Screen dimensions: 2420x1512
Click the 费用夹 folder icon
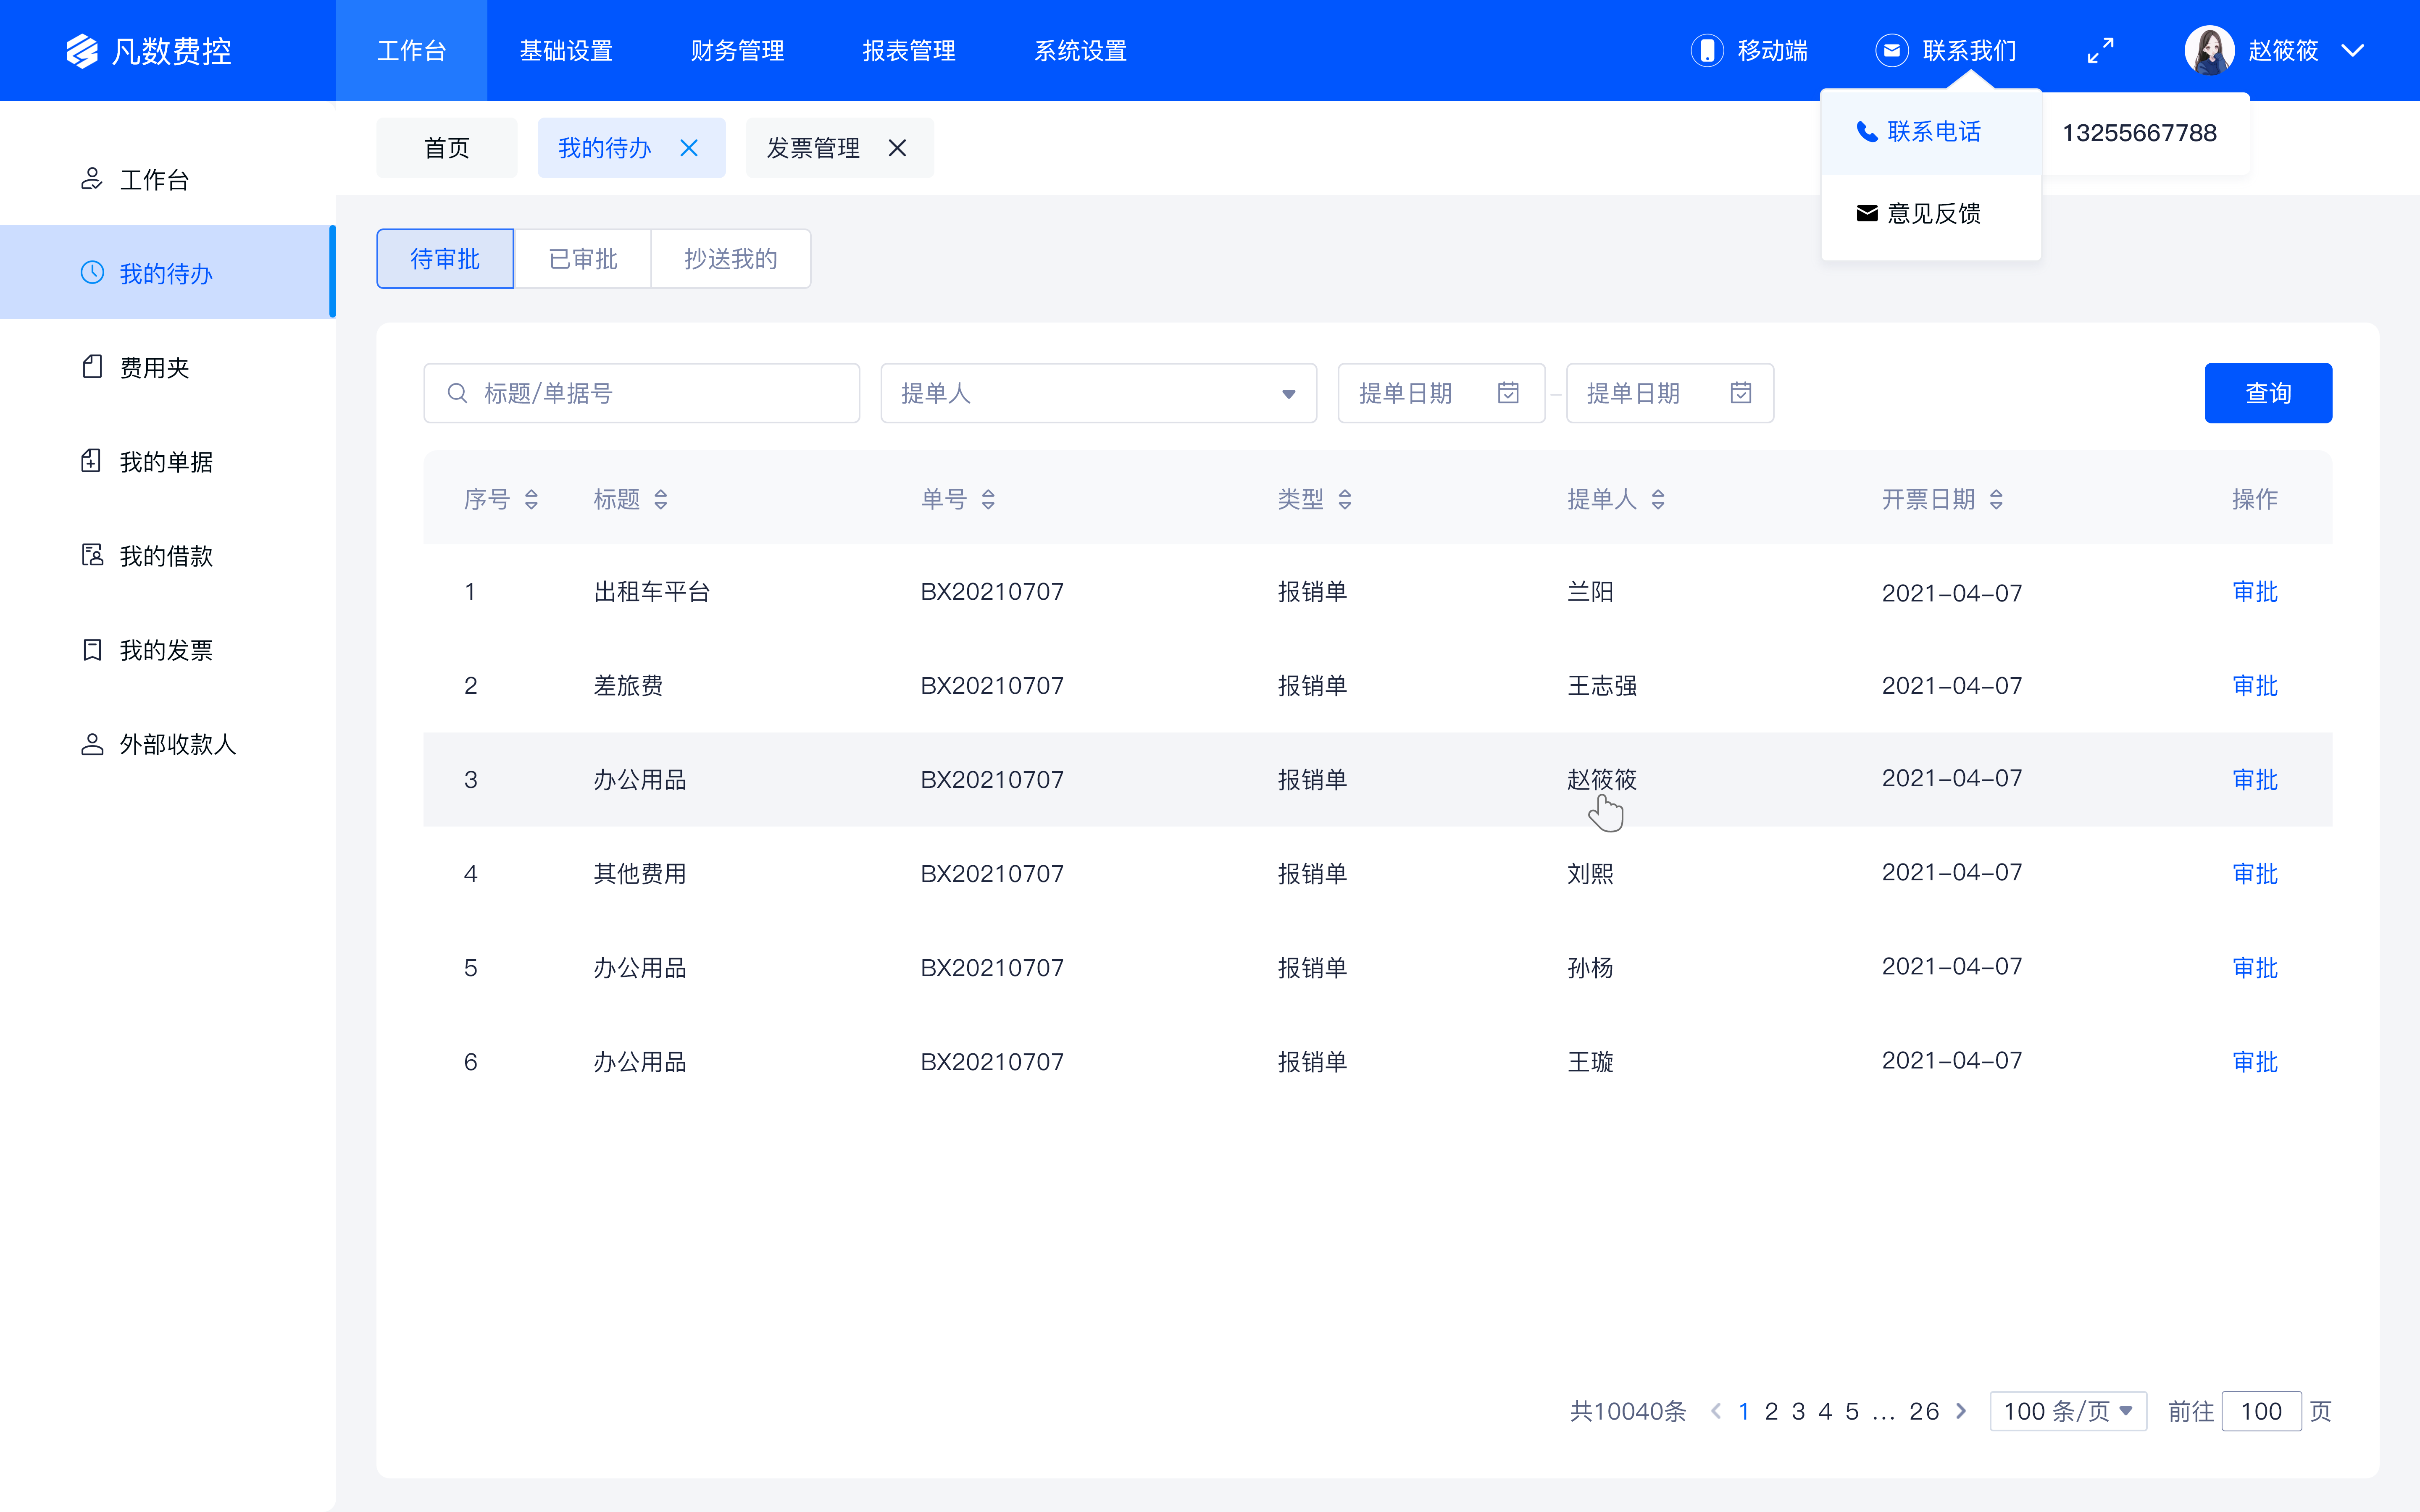(92, 367)
